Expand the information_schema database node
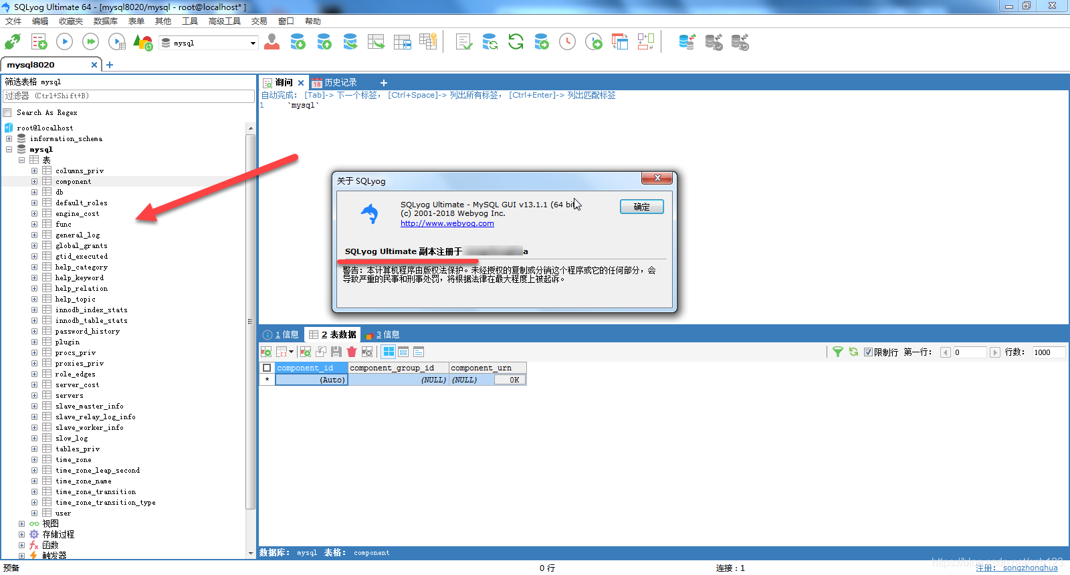1070x575 pixels. point(9,139)
